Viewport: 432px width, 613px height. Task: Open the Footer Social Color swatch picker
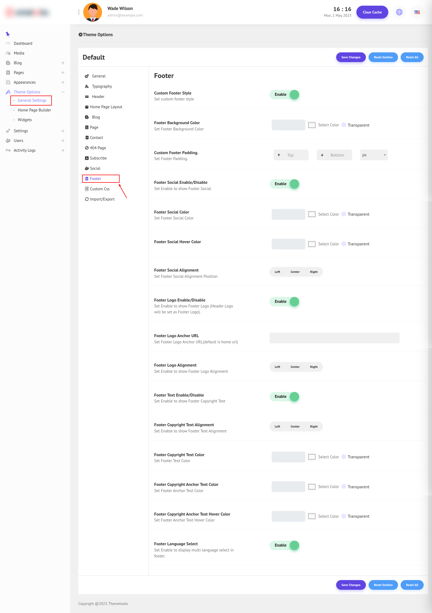pyautogui.click(x=312, y=214)
